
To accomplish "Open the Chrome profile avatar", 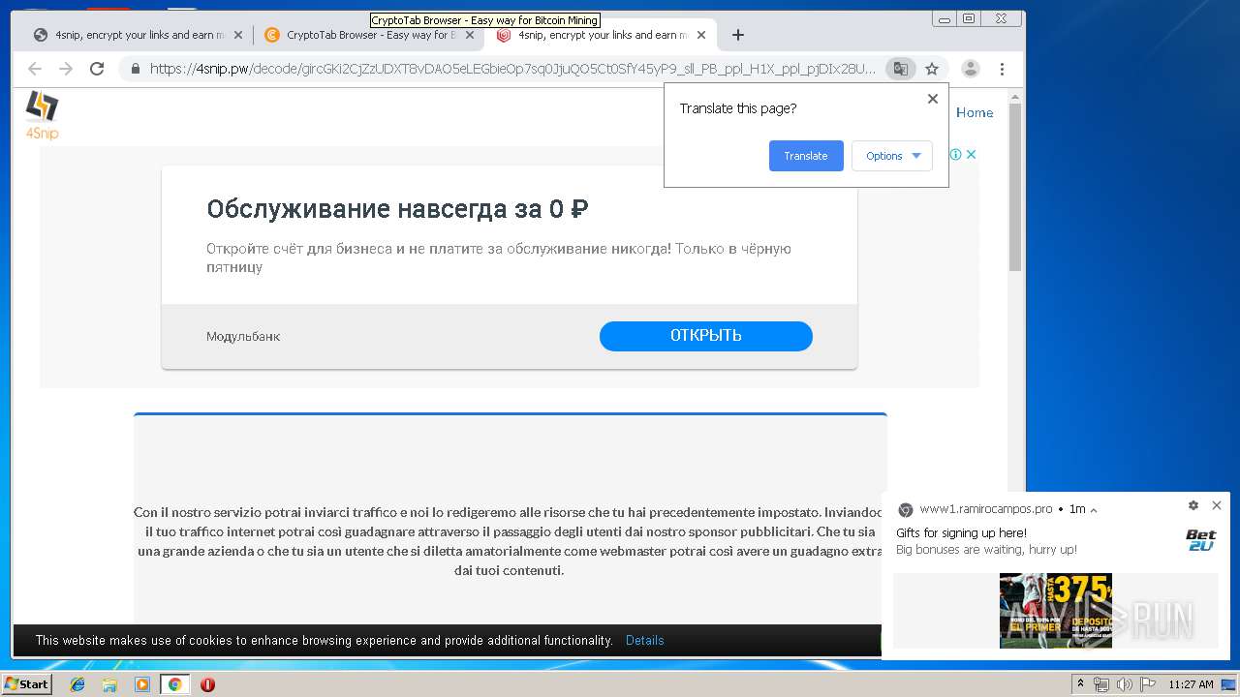I will 971,69.
